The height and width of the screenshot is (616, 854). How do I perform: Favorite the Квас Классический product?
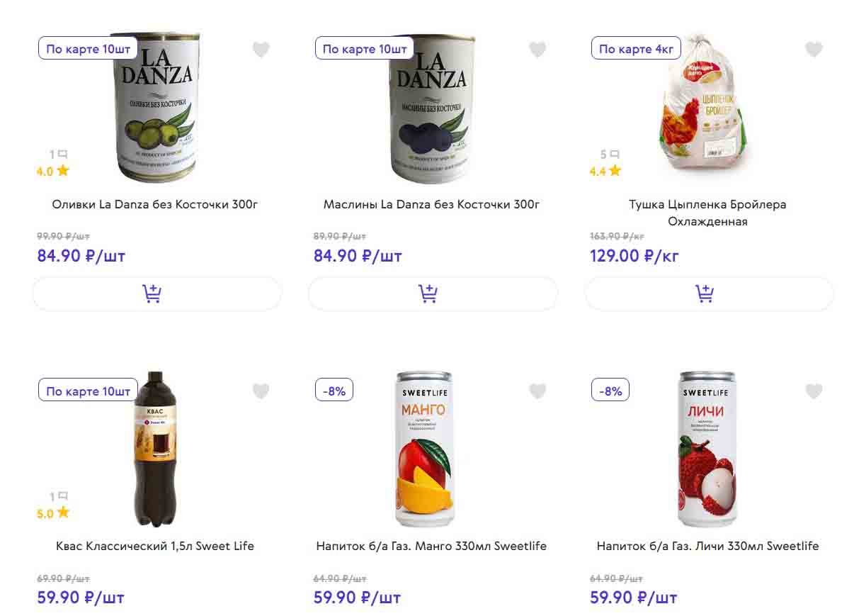coord(261,391)
